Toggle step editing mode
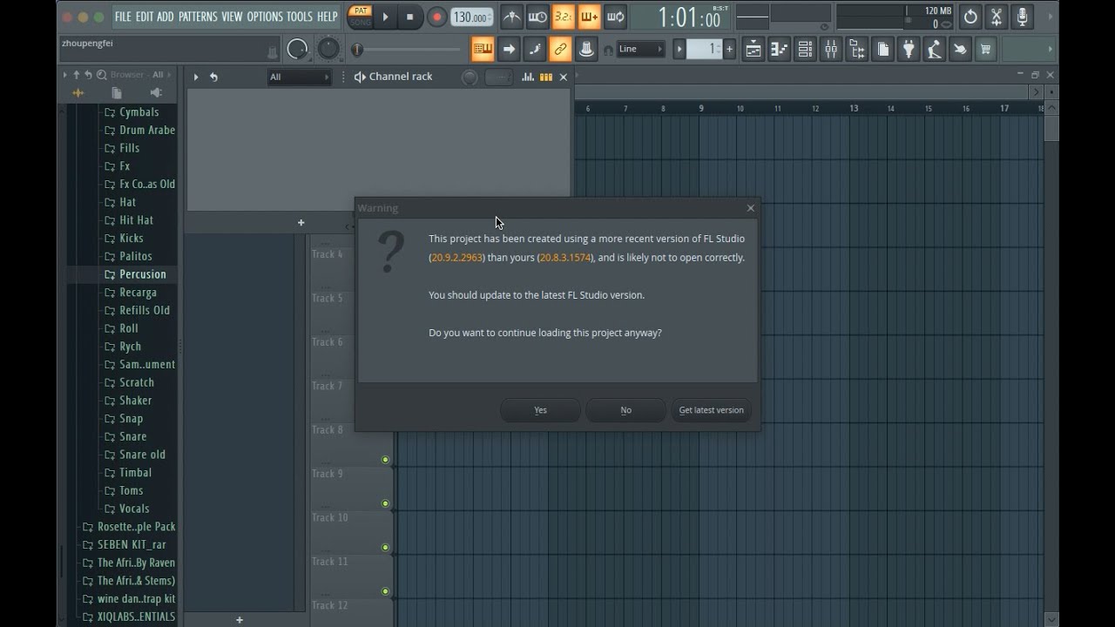The image size is (1115, 627). tap(535, 50)
